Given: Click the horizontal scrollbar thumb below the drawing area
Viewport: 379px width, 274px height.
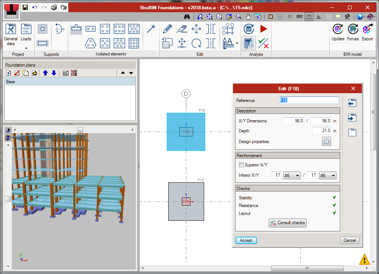Looking at the screenshot, I should pos(307,268).
